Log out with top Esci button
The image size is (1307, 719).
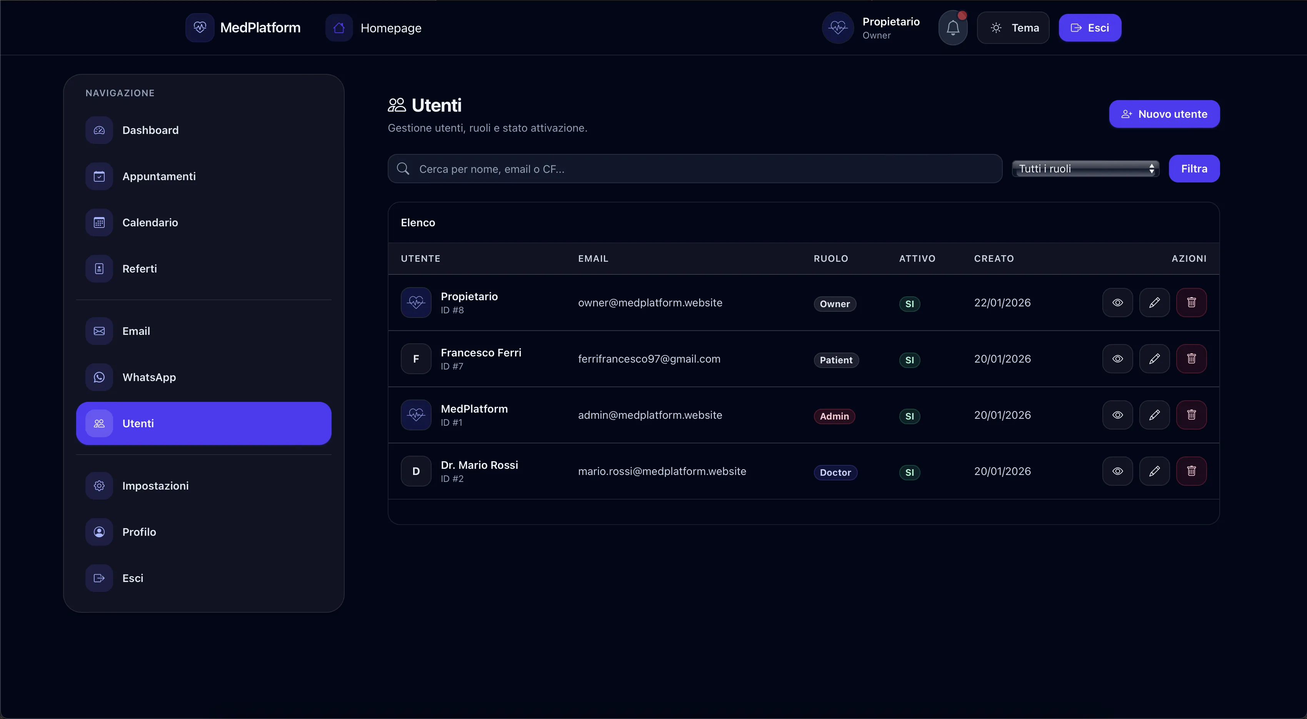pyautogui.click(x=1090, y=28)
